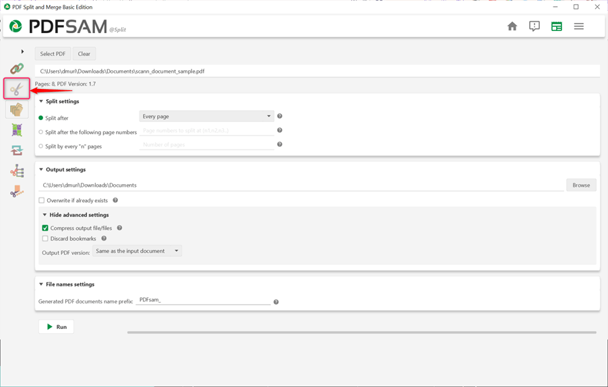The height and width of the screenshot is (387, 608).
Task: Click the PDFsam green logo
Action: tap(16, 26)
